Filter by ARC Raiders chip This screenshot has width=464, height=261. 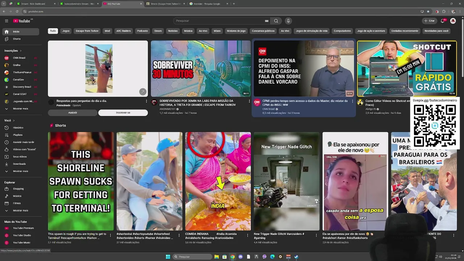(x=124, y=31)
